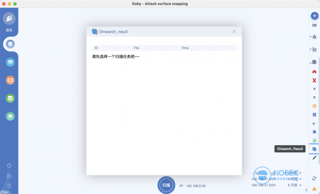Click the rocket login avatar icon
This screenshot has width=320, height=194.
(9, 19)
